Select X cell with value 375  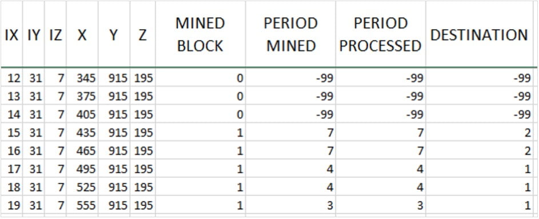click(82, 97)
